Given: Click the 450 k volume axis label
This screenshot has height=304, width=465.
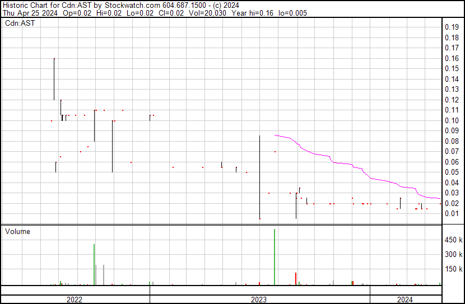Looking at the screenshot, I should click(x=453, y=240).
